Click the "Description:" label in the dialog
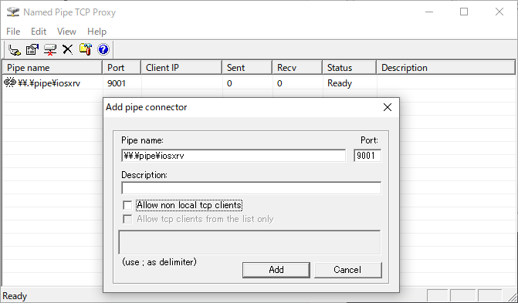Image resolution: width=518 pixels, height=303 pixels. (144, 175)
